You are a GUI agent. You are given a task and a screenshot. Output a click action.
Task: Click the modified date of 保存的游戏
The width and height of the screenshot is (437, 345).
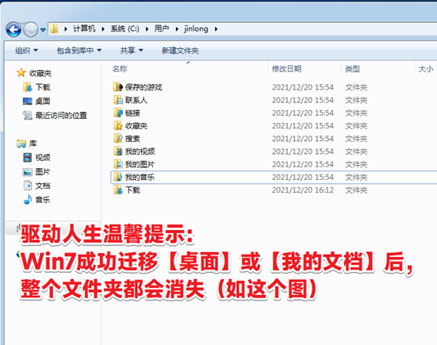pos(303,87)
